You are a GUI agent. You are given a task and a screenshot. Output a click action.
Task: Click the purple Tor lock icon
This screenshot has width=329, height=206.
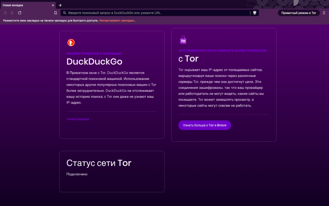tap(183, 40)
